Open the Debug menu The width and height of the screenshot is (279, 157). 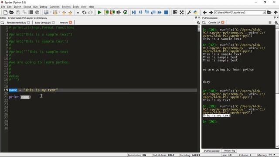point(44,7)
